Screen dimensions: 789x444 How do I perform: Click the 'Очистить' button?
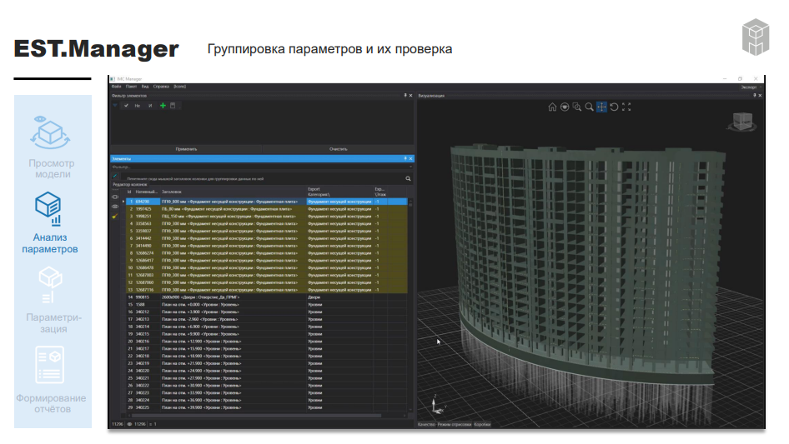[338, 149]
